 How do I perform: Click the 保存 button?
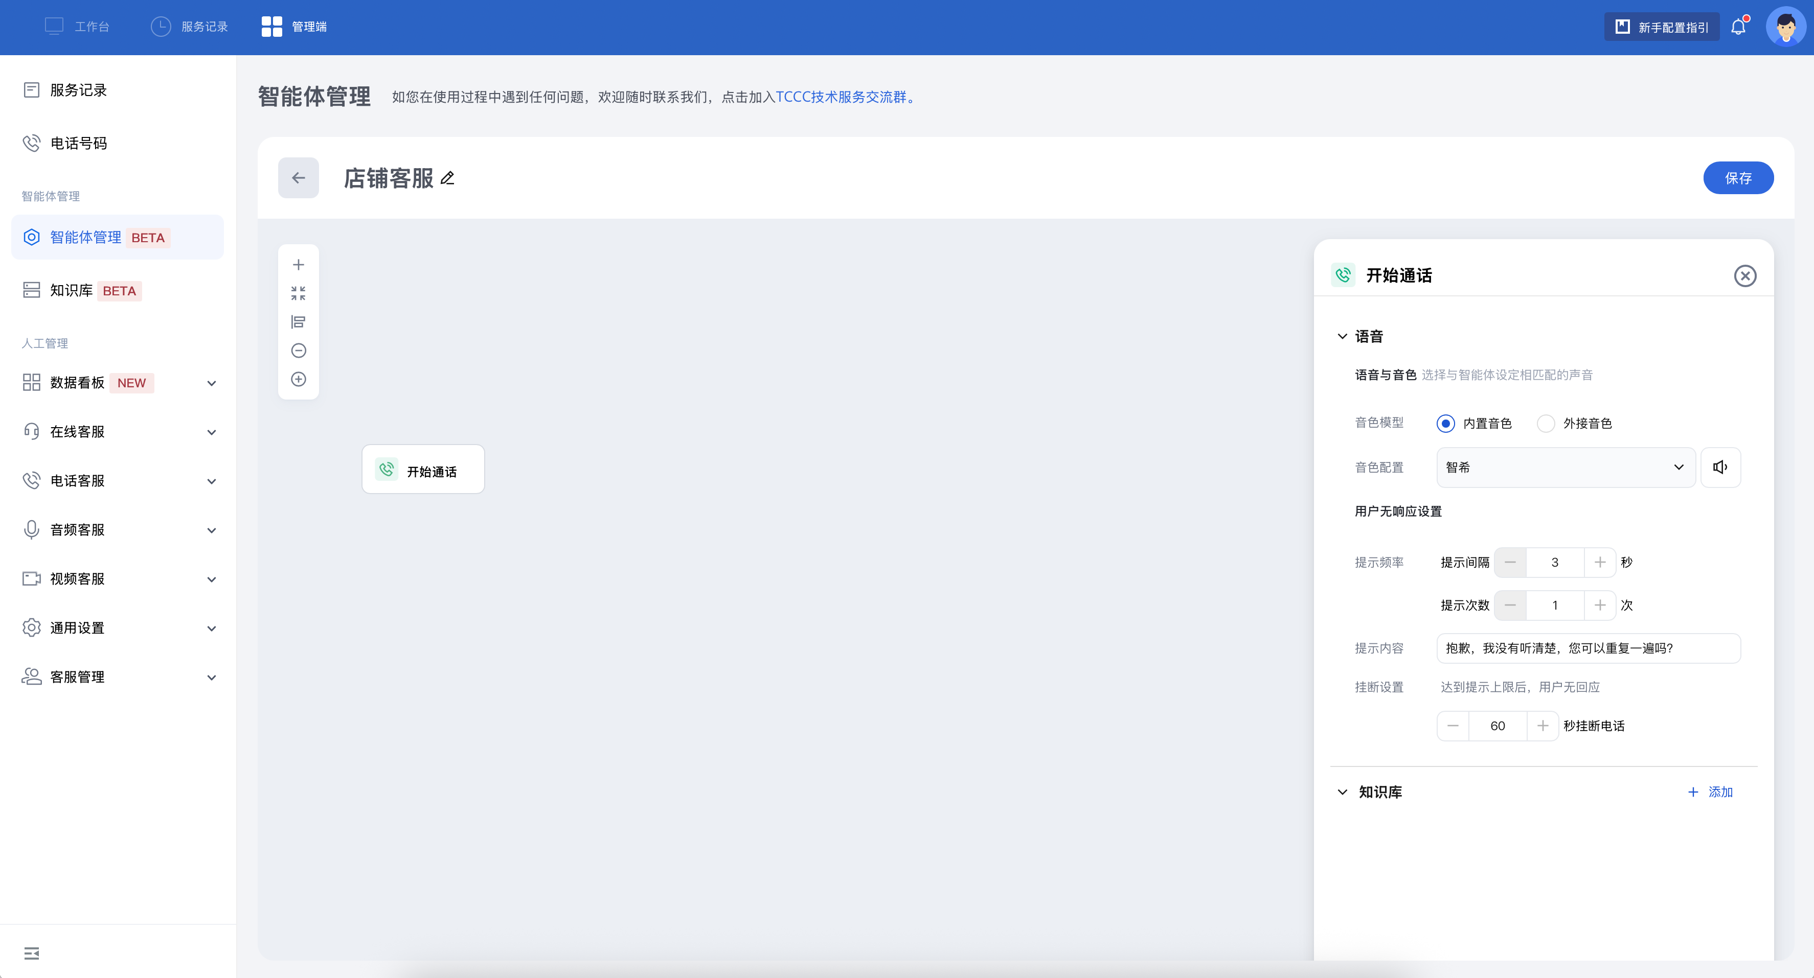point(1737,178)
